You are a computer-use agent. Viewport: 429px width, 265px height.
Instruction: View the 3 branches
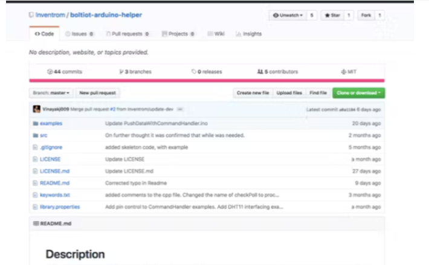coord(135,72)
